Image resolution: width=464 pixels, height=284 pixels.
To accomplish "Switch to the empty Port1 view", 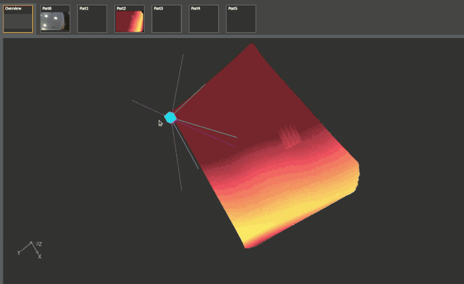I will click(x=92, y=19).
